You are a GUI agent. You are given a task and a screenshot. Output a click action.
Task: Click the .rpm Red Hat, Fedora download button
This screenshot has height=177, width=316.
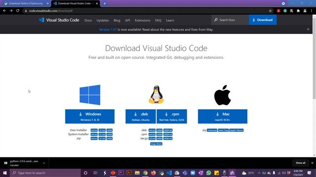pos(172,117)
